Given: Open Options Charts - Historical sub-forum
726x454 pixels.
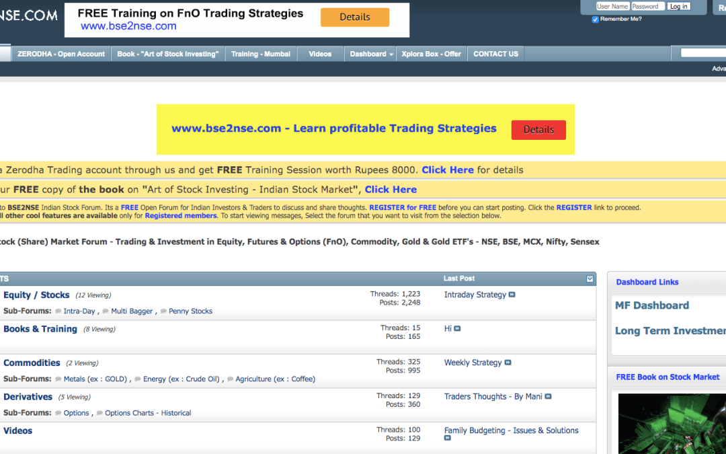Looking at the screenshot, I should point(148,413).
